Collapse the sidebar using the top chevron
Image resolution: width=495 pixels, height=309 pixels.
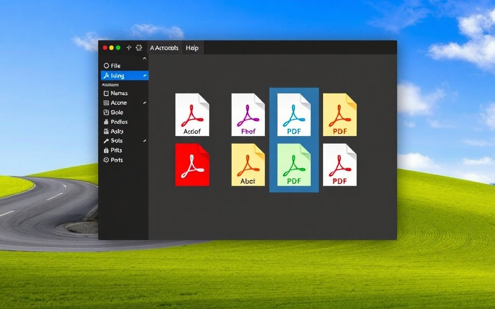pos(145,58)
